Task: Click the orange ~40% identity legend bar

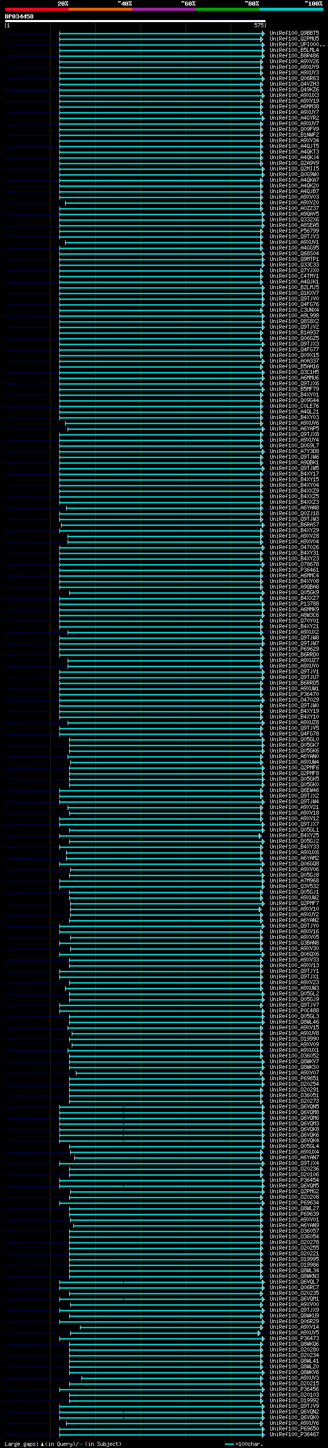Action: 100,9
